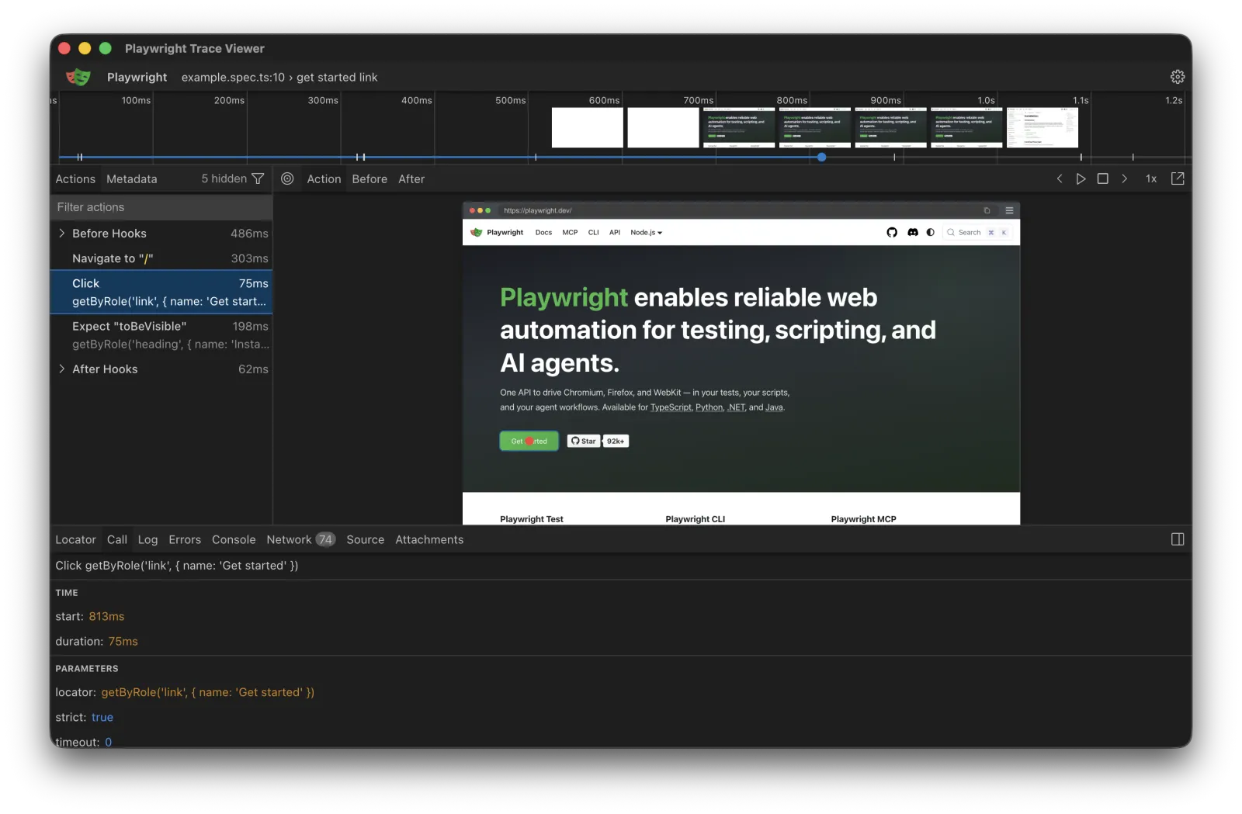Click the pick locator target icon

coord(287,178)
